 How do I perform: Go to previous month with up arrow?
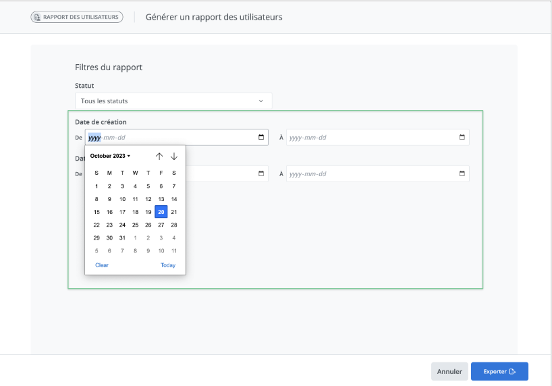pyautogui.click(x=159, y=156)
